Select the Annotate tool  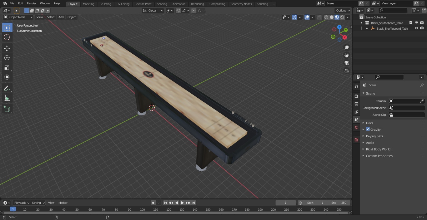click(7, 88)
